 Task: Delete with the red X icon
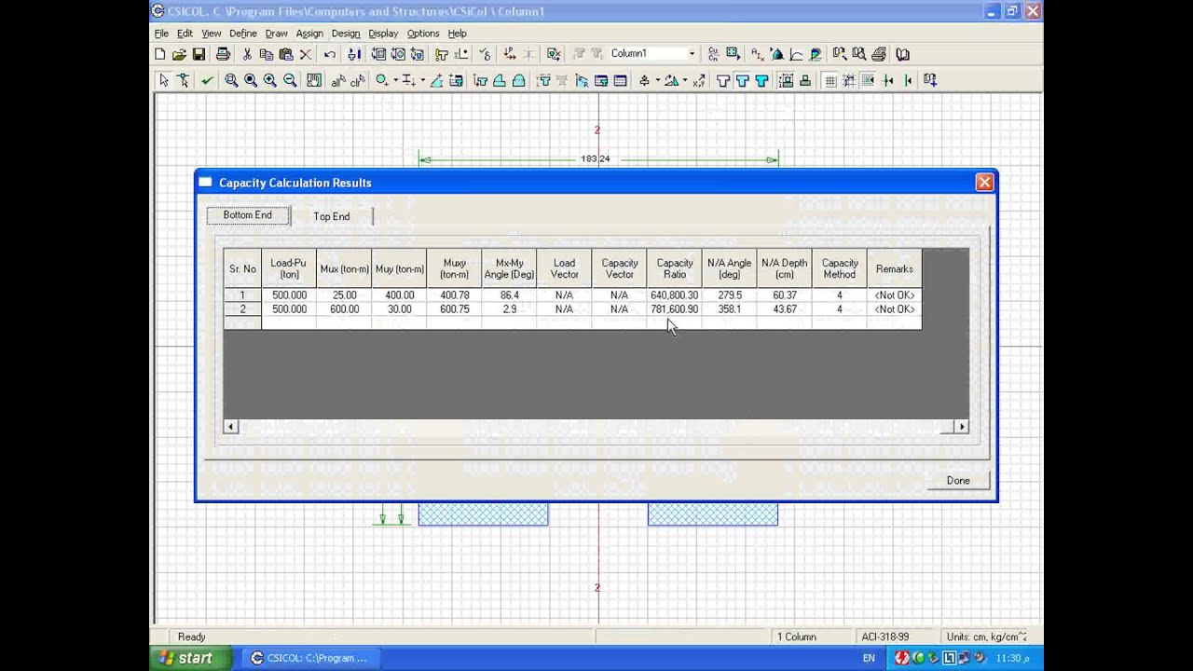[306, 55]
